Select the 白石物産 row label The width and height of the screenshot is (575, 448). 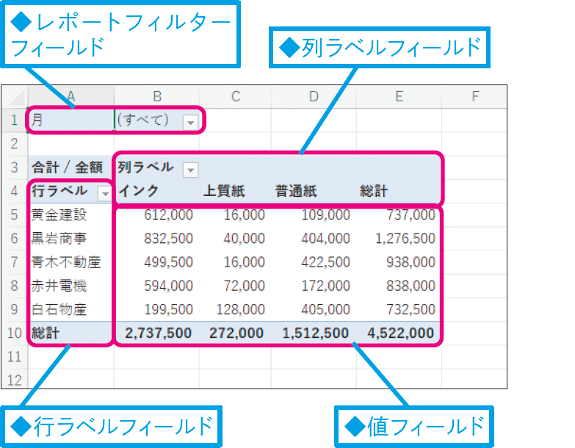59,309
